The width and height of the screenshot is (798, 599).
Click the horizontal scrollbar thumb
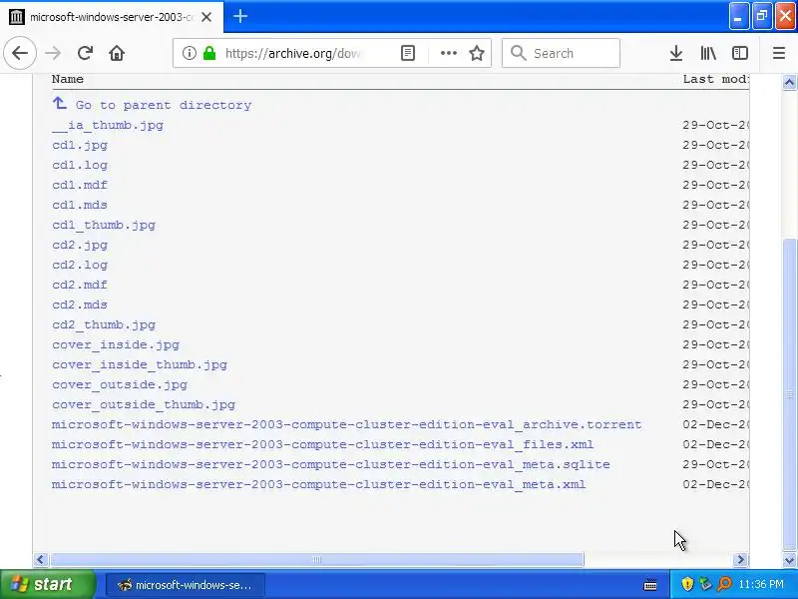(316, 560)
